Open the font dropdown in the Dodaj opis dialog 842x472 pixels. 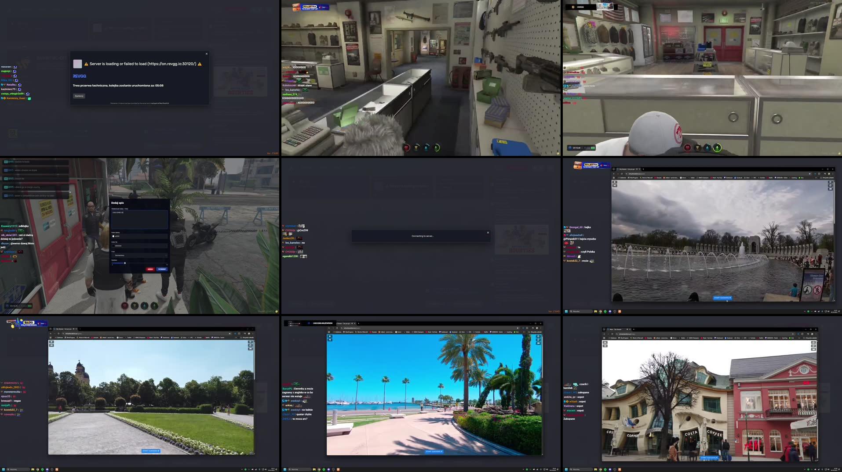coord(139,255)
